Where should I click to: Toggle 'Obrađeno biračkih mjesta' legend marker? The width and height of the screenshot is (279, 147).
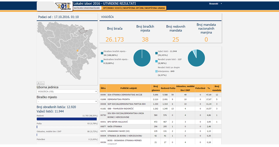pos(102,53)
